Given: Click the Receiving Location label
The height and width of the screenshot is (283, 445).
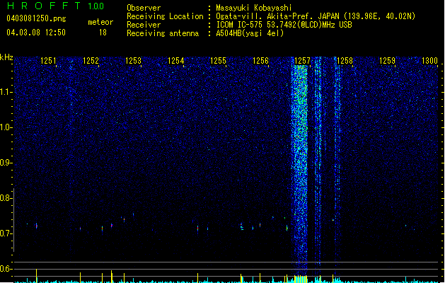Looking at the screenshot, I should click(x=165, y=16).
